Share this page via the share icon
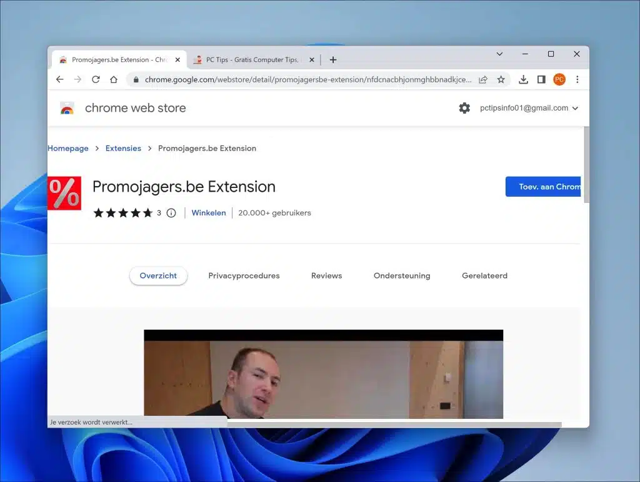Viewport: 640px width, 482px height. pos(483,79)
